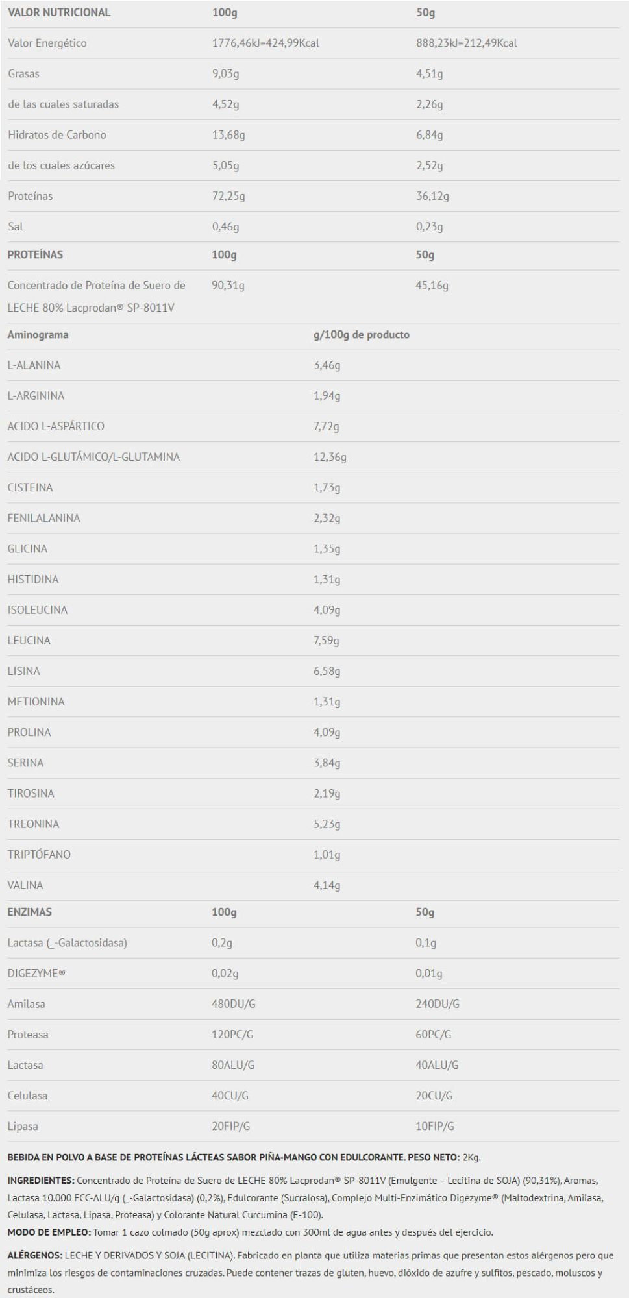Screen dimensions: 629x1298
Task: Click the INGREDIENTES bold label
Action: click(x=42, y=1180)
